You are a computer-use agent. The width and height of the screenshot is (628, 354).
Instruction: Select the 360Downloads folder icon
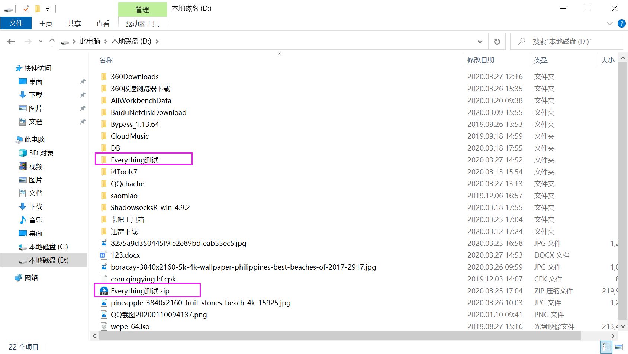coord(104,77)
